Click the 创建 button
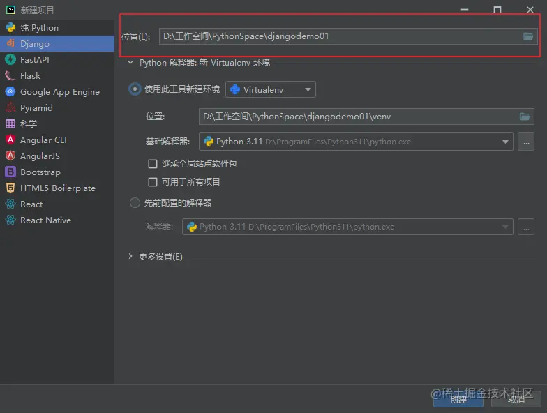 click(458, 399)
